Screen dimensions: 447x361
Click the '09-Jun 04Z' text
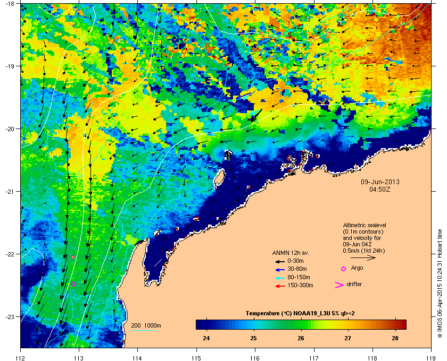tap(357, 244)
